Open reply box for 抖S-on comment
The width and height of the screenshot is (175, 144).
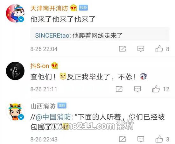pyautogui.click(x=137, y=89)
